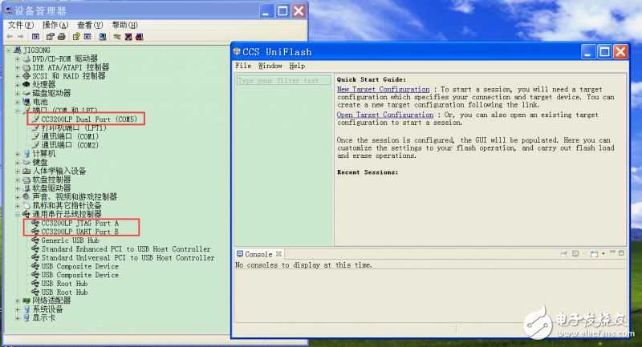Click the disable device toolbar icon
This screenshot has height=347, width=642.
click(x=128, y=36)
